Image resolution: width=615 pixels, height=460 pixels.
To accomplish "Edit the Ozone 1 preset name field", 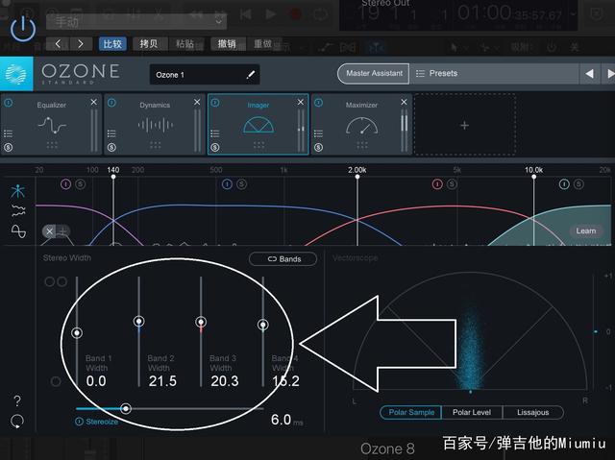I will pyautogui.click(x=205, y=75).
